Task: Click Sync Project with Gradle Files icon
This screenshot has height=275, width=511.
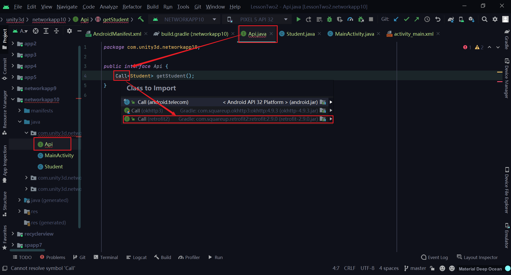Action: point(451,19)
